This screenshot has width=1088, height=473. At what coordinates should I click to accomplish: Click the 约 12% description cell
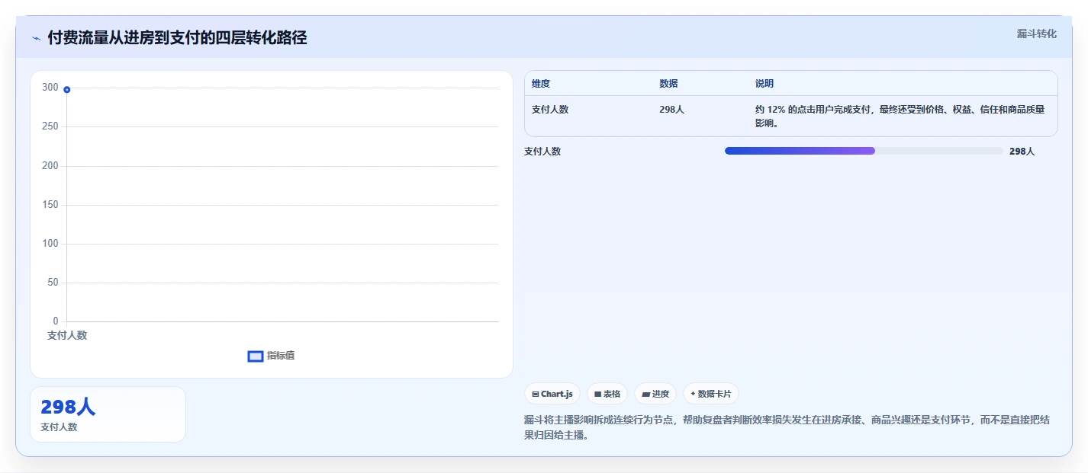[x=900, y=116]
